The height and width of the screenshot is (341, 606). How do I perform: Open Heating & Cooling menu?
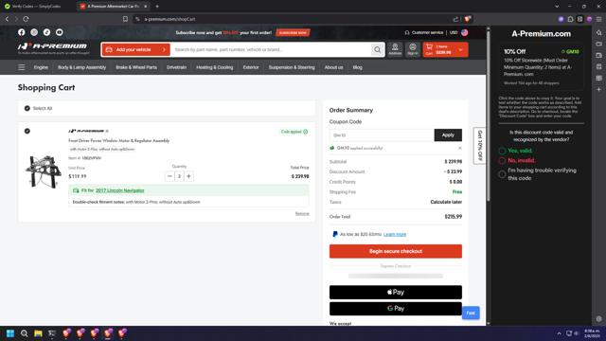[215, 67]
